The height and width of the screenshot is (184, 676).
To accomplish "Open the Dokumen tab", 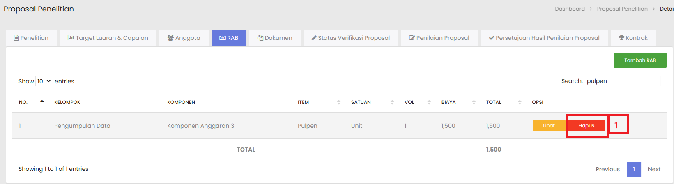I will click(275, 38).
